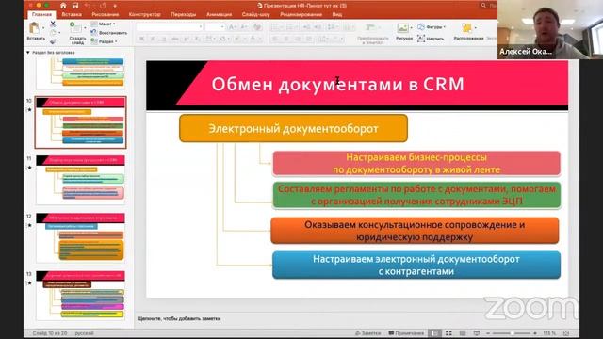Open the Рисование ribbon tab
This screenshot has height=339, width=603.
click(105, 14)
